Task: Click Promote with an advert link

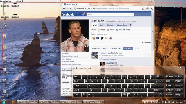Action: pos(70,56)
